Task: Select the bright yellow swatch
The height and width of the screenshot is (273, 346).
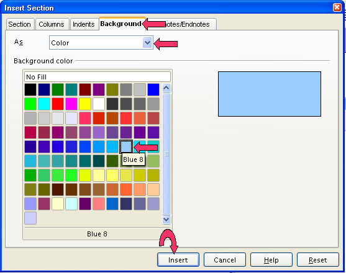Action: (85, 104)
